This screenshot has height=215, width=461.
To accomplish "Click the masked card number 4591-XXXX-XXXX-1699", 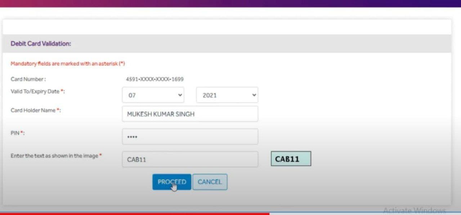I will (x=155, y=79).
